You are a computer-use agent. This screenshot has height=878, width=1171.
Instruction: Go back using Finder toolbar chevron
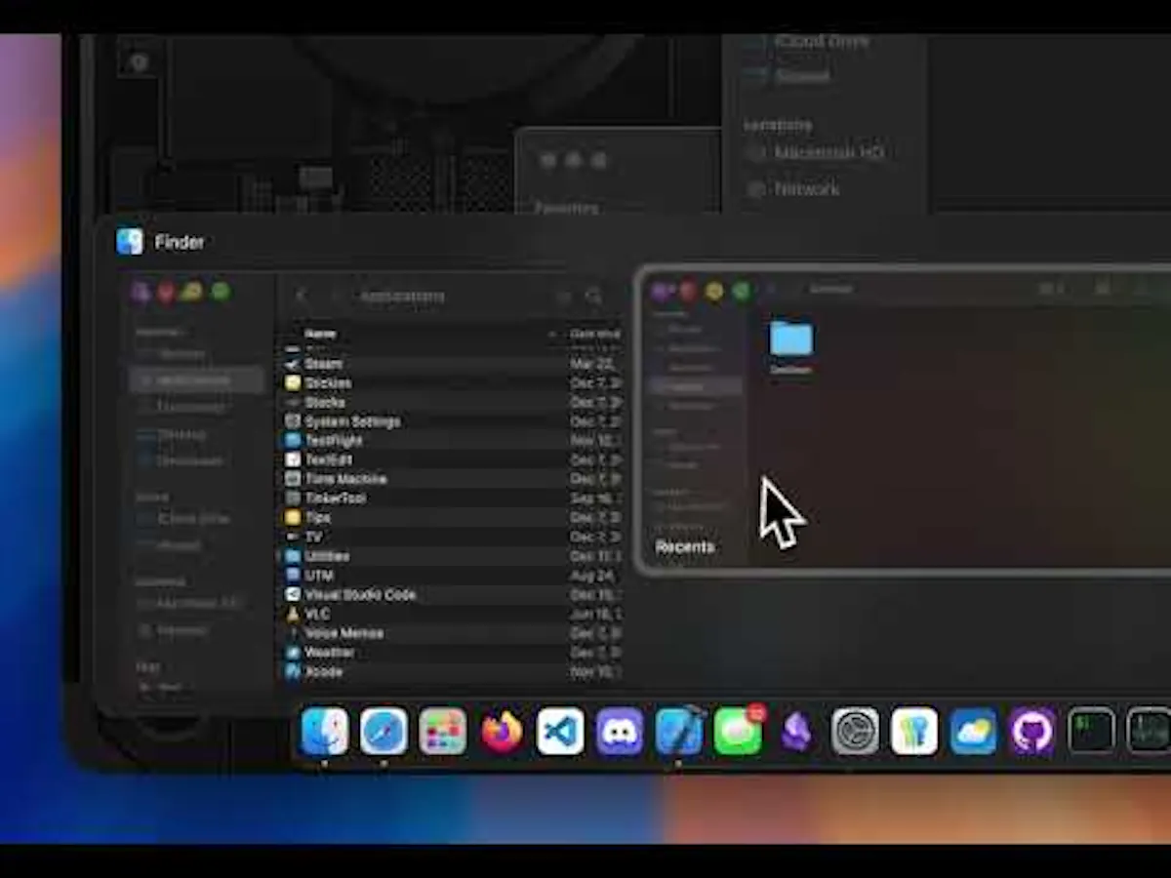[x=302, y=296]
